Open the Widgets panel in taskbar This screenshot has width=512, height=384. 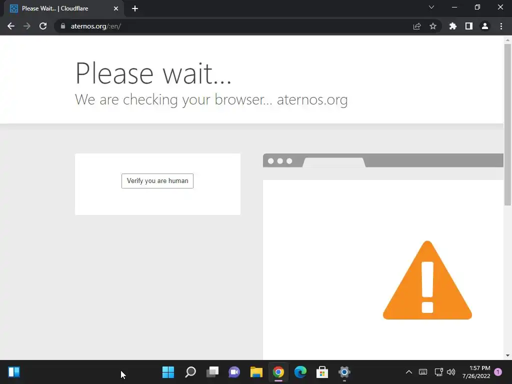pyautogui.click(x=14, y=372)
